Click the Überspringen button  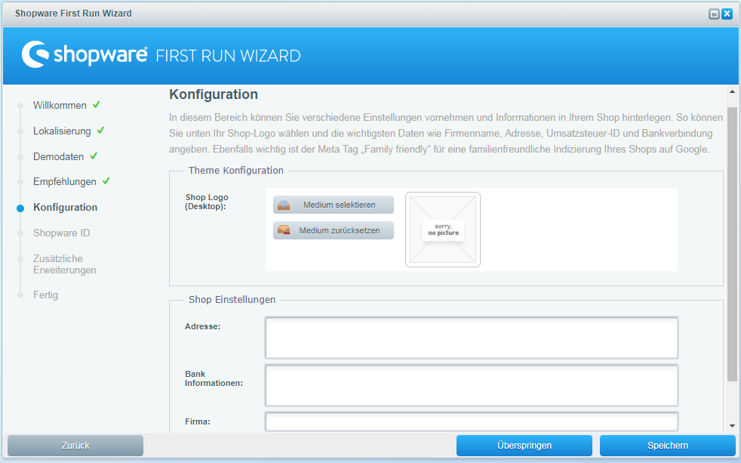point(524,446)
